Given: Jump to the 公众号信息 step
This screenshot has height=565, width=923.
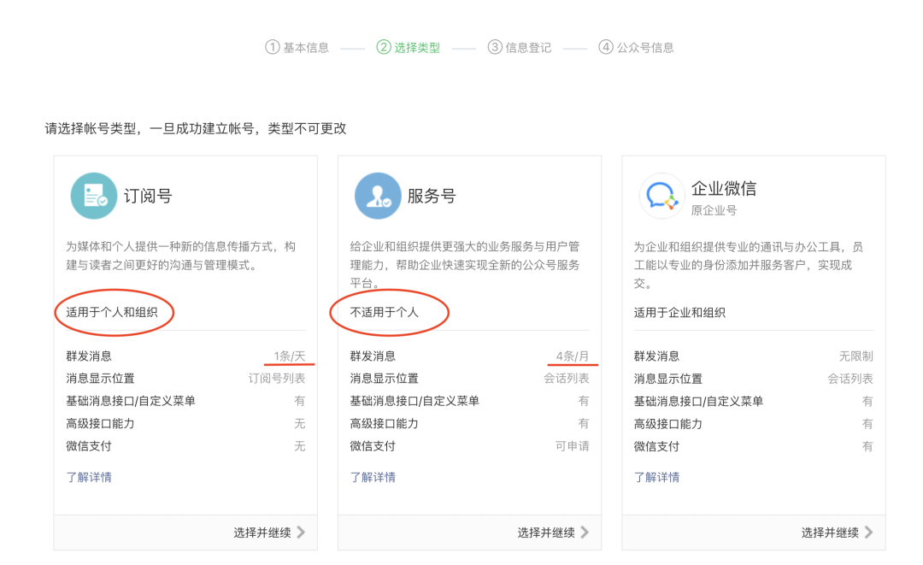Looking at the screenshot, I should click(645, 48).
